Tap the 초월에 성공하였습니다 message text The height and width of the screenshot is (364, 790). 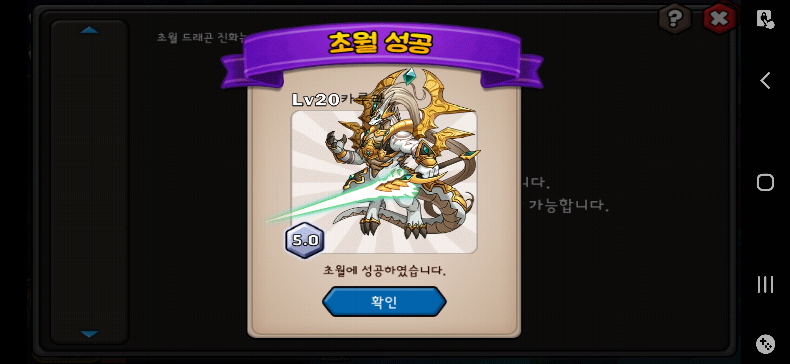385,270
